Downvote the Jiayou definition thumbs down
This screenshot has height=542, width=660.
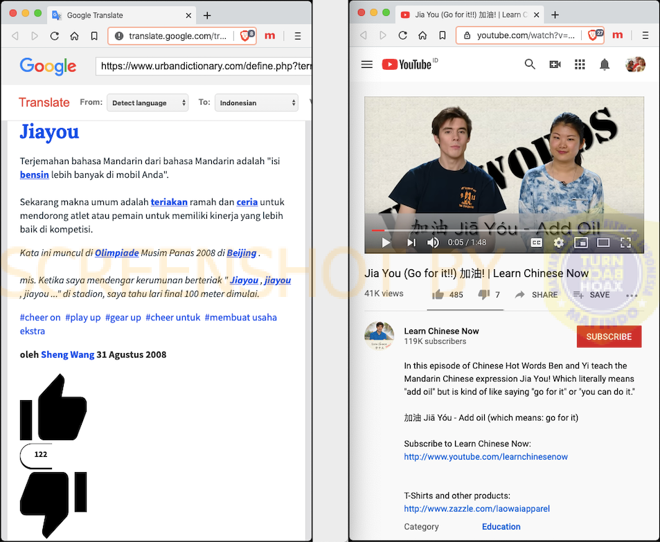coord(53,505)
